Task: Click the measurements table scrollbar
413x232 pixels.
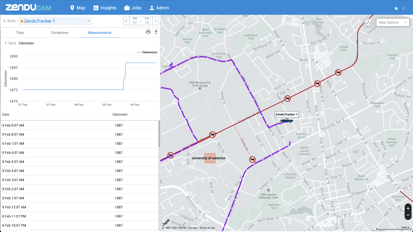Action: 159,134
